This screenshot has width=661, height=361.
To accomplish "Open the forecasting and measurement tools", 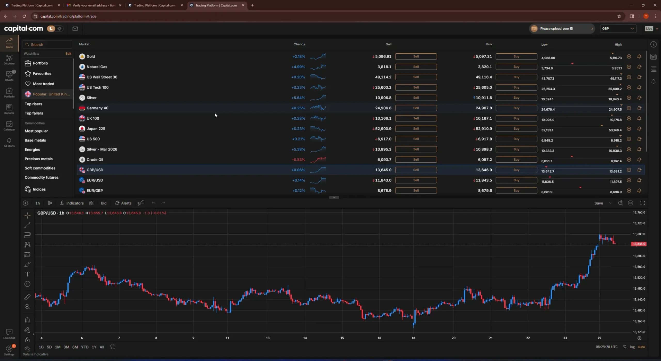I will point(27,255).
